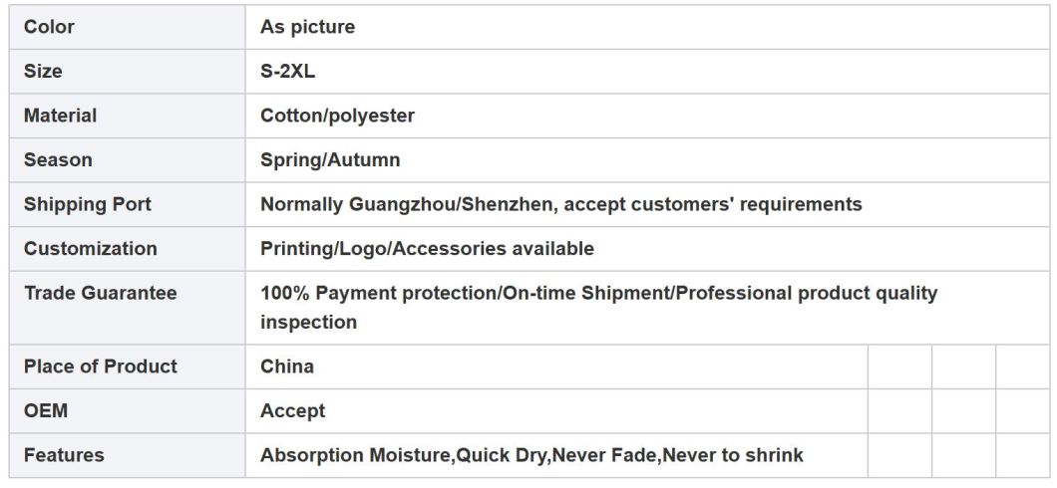Select the S-2XL size value
Image resolution: width=1057 pixels, height=488 pixels.
point(288,72)
